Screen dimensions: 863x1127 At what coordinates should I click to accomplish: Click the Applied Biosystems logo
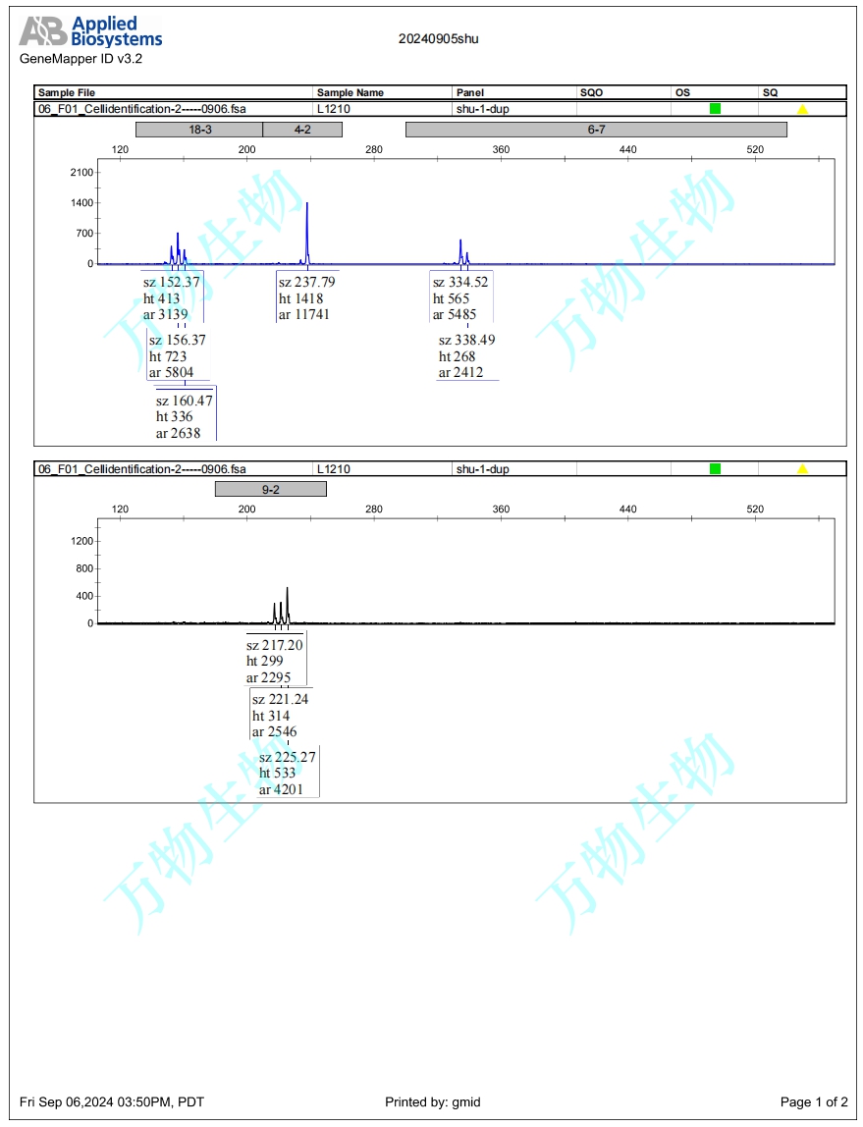(x=91, y=31)
